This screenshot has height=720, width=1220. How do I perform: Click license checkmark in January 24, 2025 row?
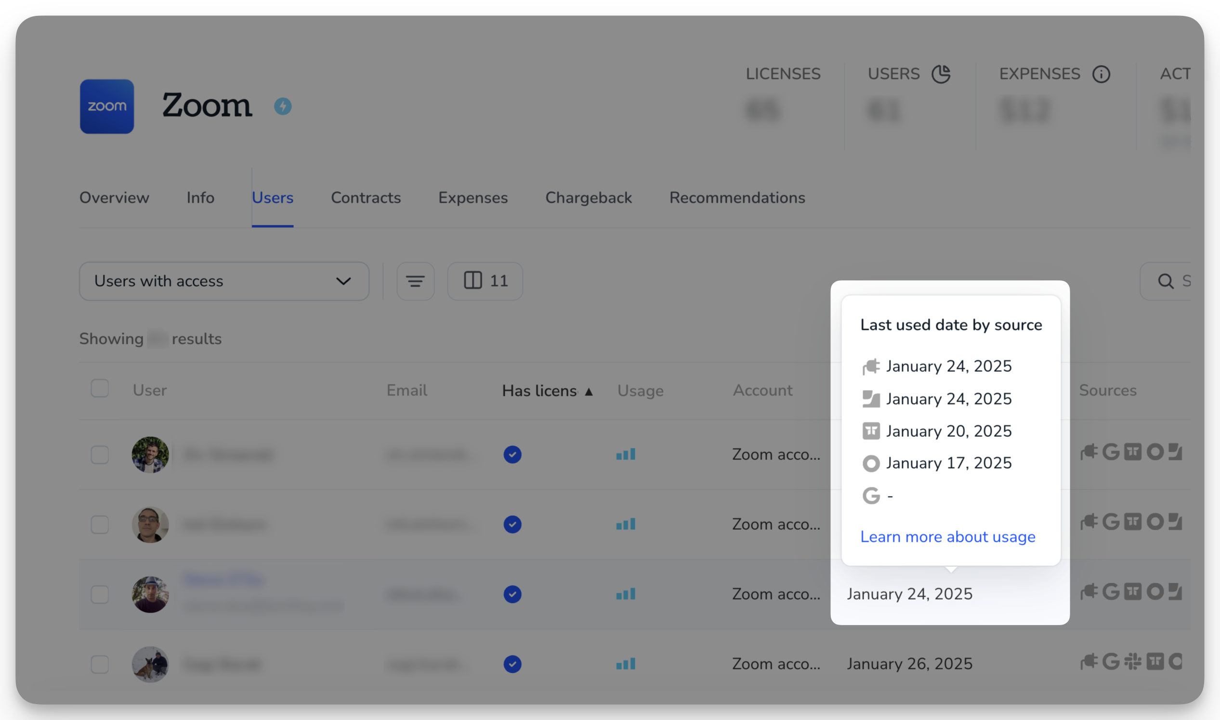[512, 594]
